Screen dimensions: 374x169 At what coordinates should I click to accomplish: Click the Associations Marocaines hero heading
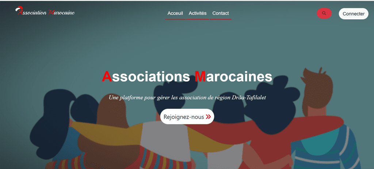click(187, 77)
